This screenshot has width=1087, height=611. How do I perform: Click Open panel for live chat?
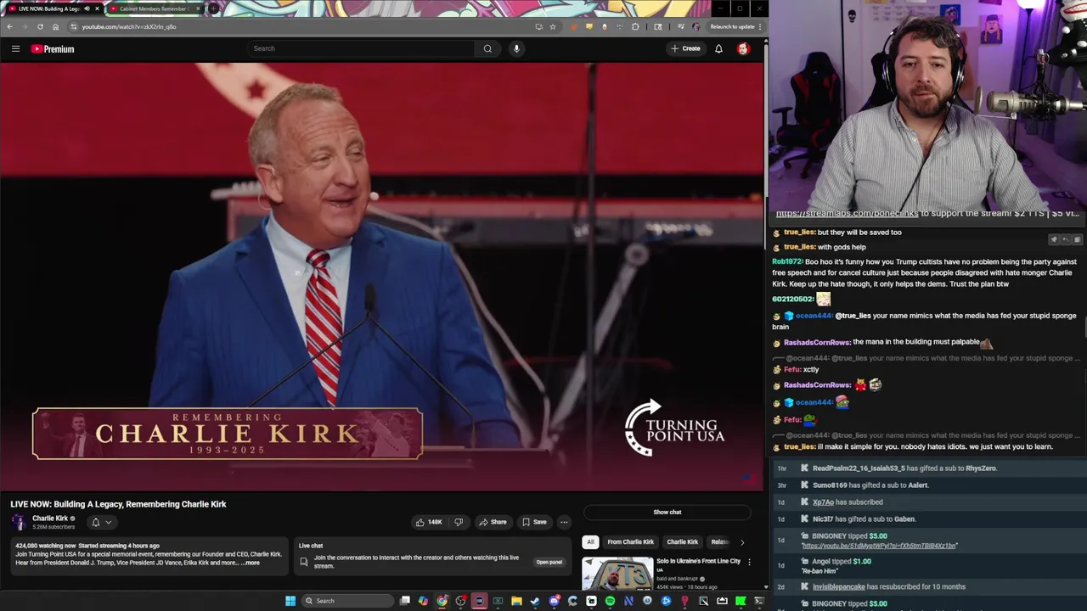[x=549, y=562]
